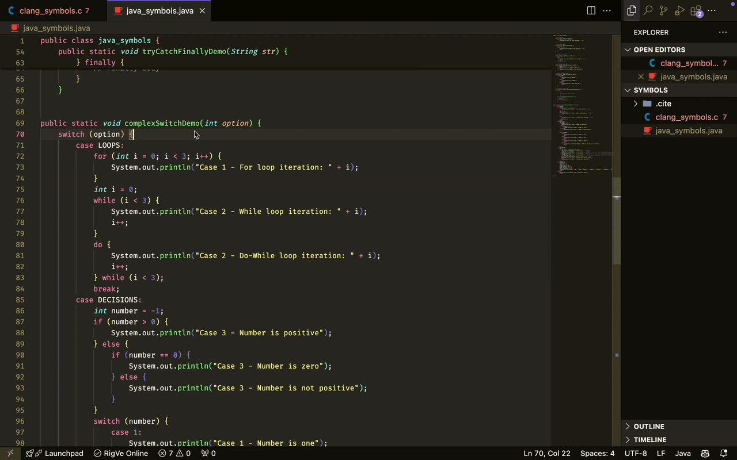The image size is (737, 460).
Task: Close java_symbols.java in Open Editors
Action: click(641, 76)
